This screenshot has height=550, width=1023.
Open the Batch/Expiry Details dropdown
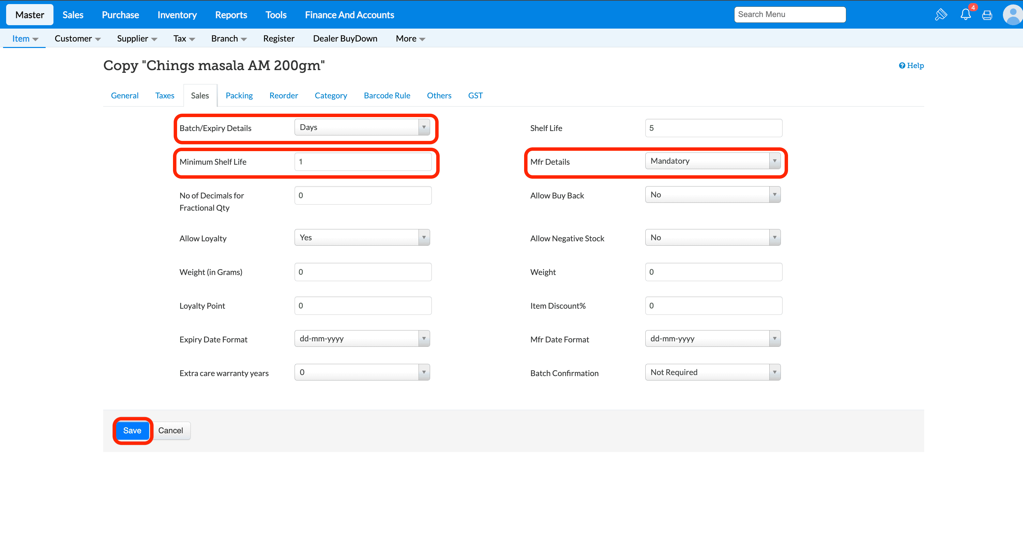(x=362, y=127)
